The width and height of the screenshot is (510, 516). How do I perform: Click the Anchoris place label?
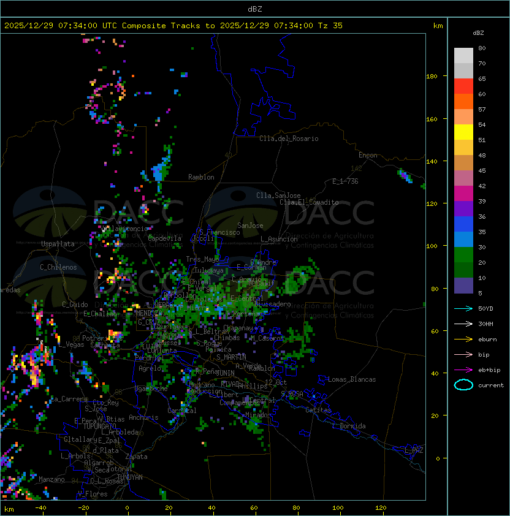coord(143,417)
